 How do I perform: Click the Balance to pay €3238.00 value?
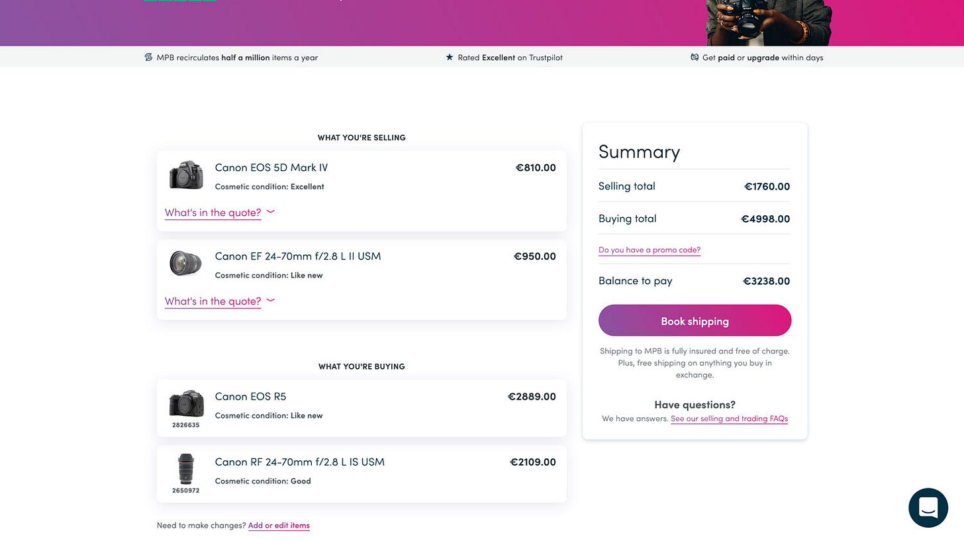766,281
